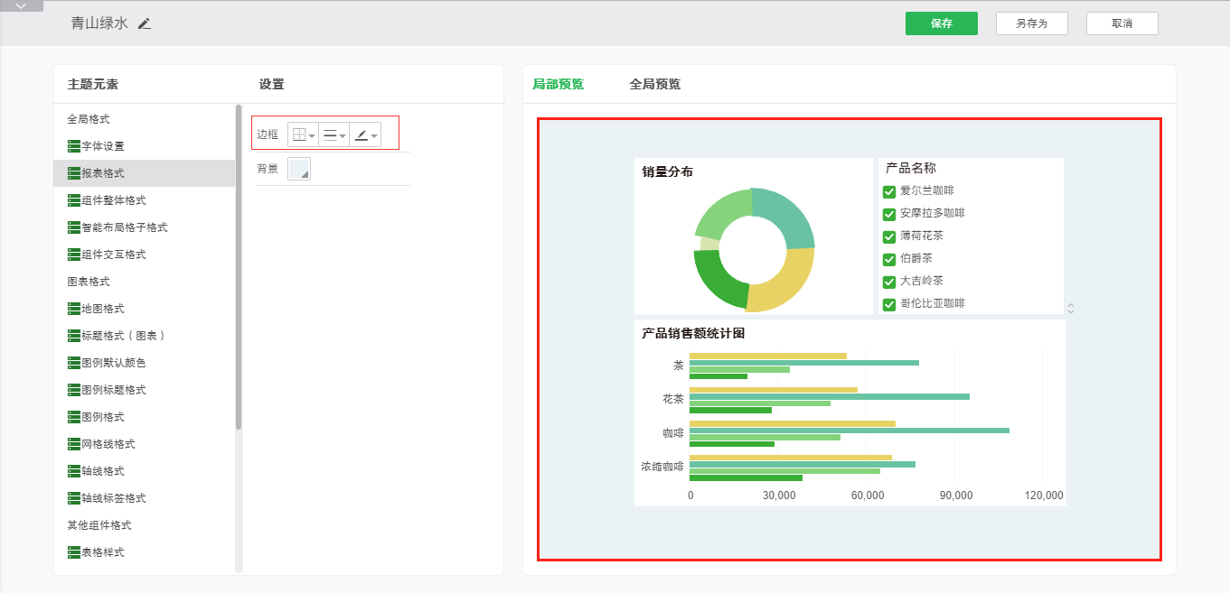This screenshot has height=593, width=1230.
Task: Click the 表格样式 item icon
Action: point(74,552)
